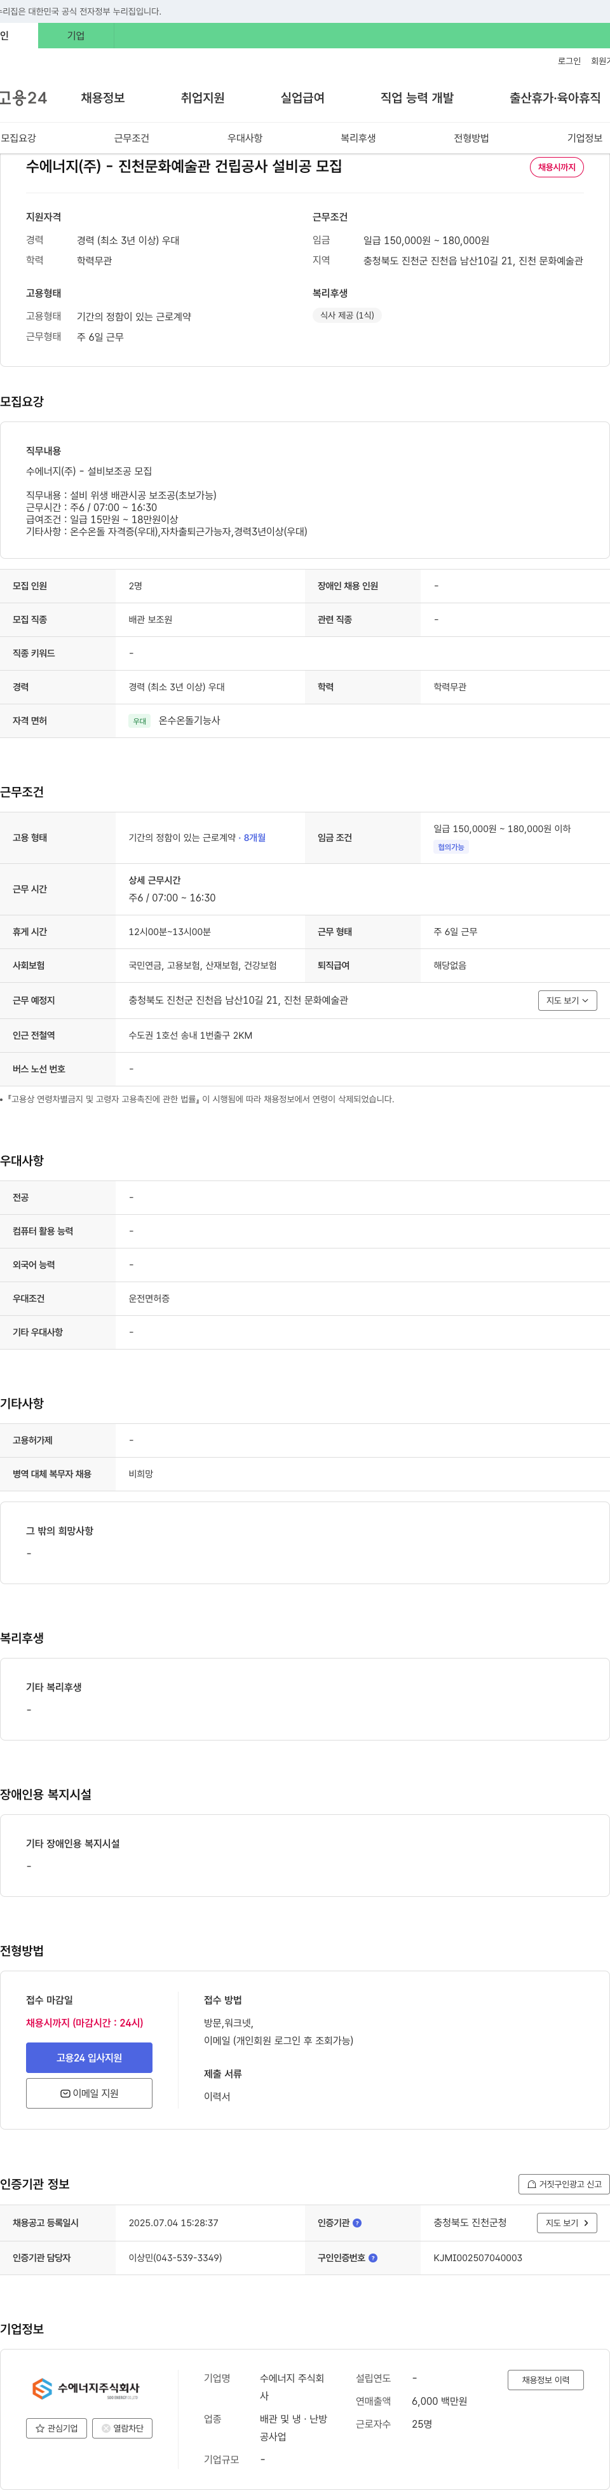Image resolution: width=610 pixels, height=2490 pixels.
Task: Report via 거짓구인광고 신고 button
Action: coord(564,2184)
